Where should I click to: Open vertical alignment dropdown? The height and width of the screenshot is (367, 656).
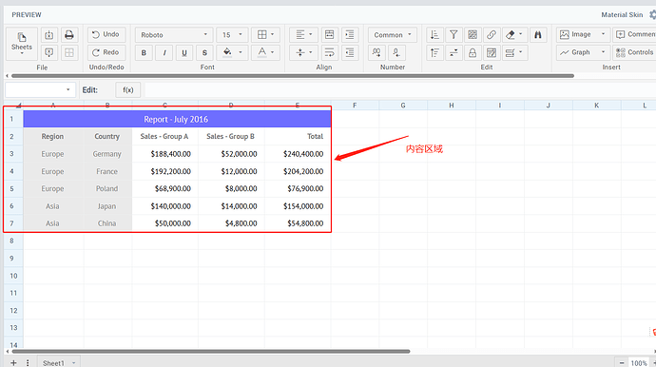tap(303, 52)
